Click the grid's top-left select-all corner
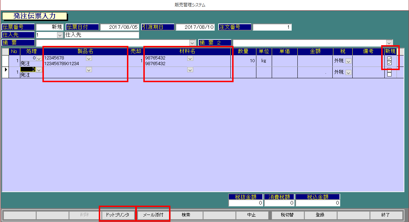 pyautogui.click(x=5, y=52)
